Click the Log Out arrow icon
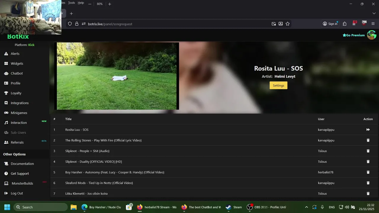 [x=6, y=193]
